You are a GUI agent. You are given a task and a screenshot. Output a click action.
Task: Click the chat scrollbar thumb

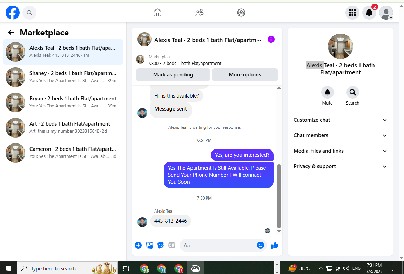[279, 196]
